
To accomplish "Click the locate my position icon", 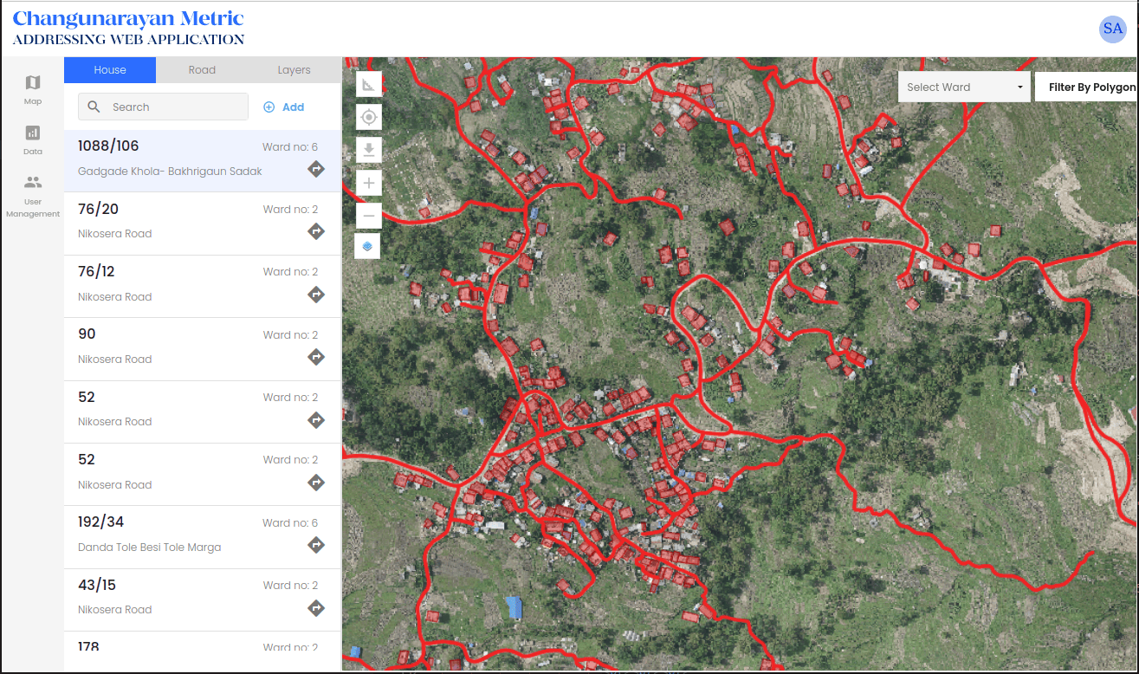I will point(369,117).
